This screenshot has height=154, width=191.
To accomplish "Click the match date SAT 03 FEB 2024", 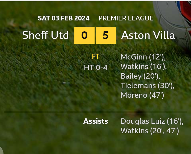I will click(64, 18).
